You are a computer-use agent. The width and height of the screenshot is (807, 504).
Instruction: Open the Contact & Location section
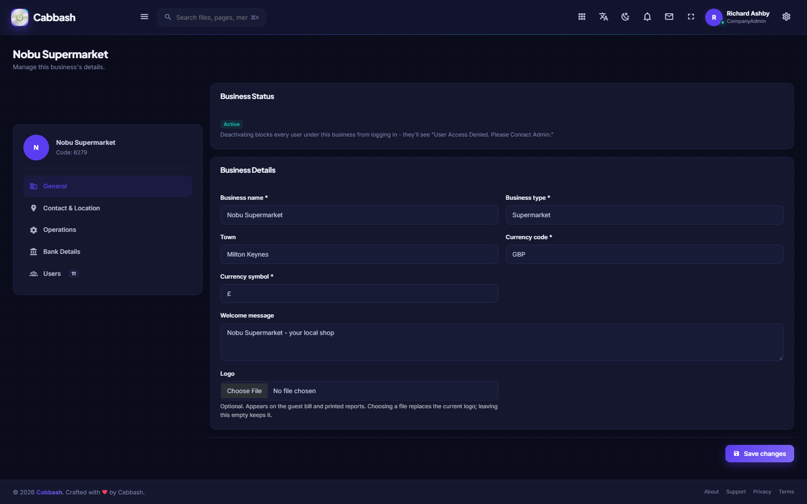[x=108, y=208]
